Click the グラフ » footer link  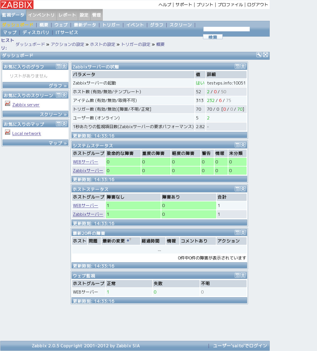(x=58, y=85)
